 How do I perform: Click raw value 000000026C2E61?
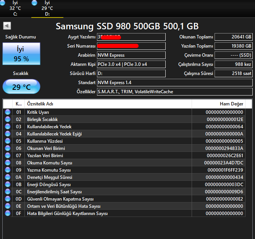pos(225,156)
